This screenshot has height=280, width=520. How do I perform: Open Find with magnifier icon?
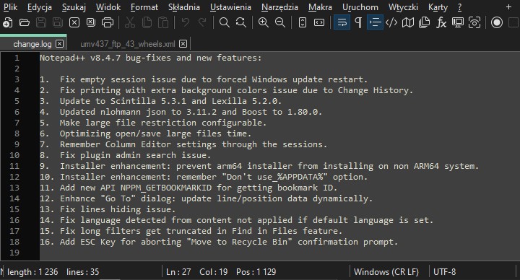point(225,22)
